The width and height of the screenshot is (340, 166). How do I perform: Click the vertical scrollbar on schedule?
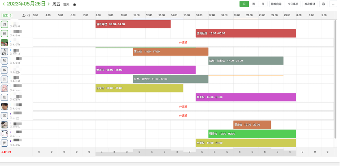point(335,79)
